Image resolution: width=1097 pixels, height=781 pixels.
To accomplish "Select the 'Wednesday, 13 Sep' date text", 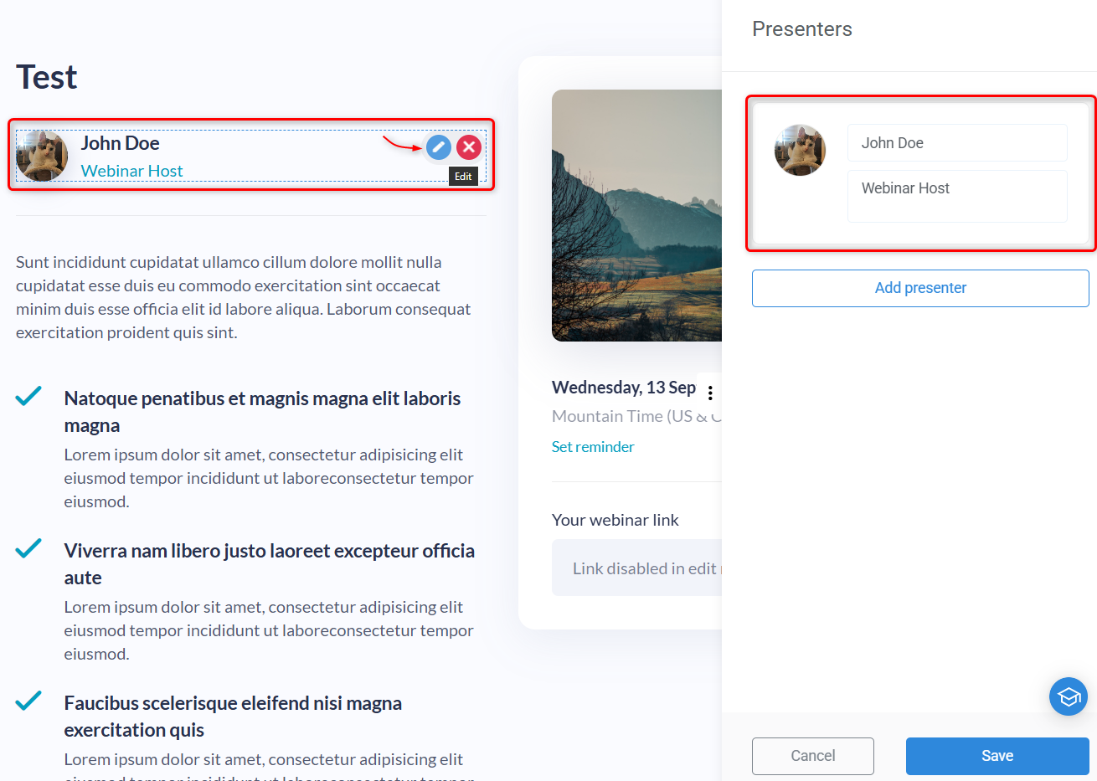I will (x=624, y=388).
